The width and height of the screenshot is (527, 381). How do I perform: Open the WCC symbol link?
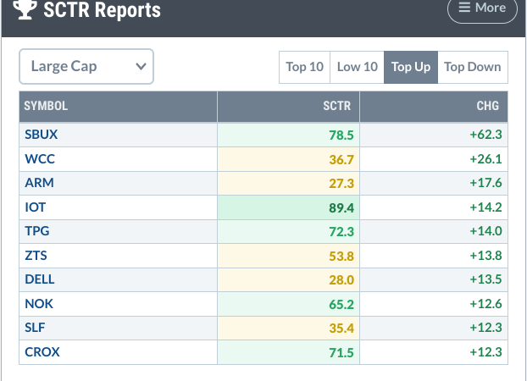click(x=40, y=159)
